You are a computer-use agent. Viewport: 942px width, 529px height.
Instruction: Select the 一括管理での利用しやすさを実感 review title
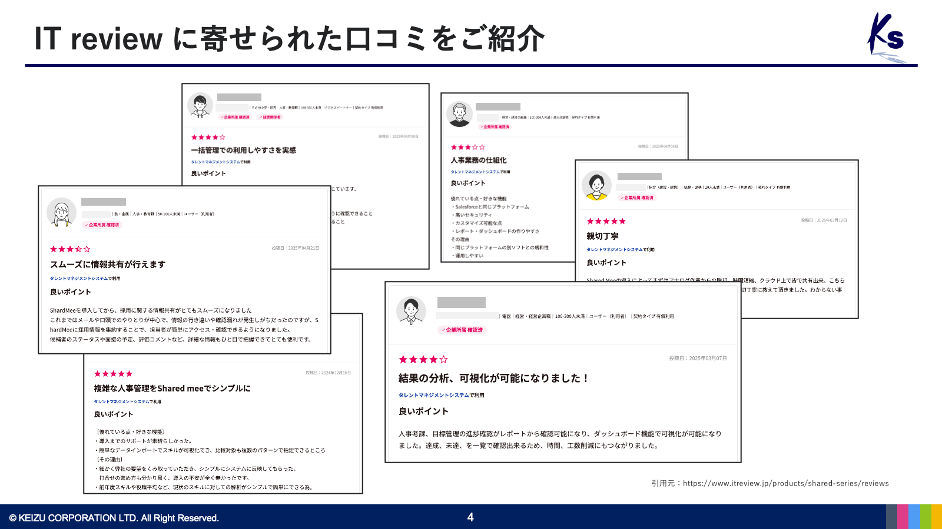tap(243, 150)
